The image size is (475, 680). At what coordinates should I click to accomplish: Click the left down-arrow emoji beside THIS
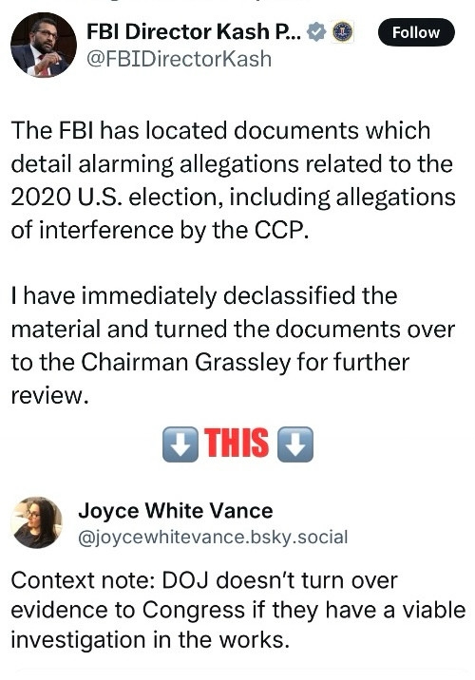coord(180,444)
